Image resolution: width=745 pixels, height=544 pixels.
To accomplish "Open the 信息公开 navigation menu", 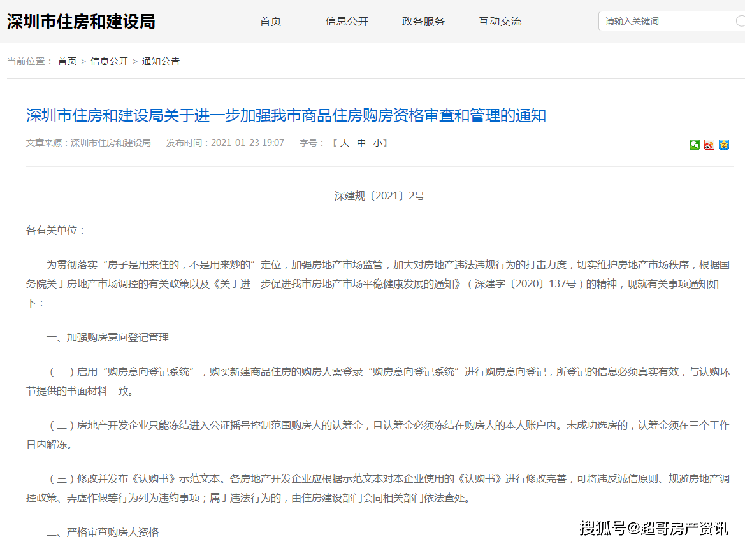I will point(347,20).
